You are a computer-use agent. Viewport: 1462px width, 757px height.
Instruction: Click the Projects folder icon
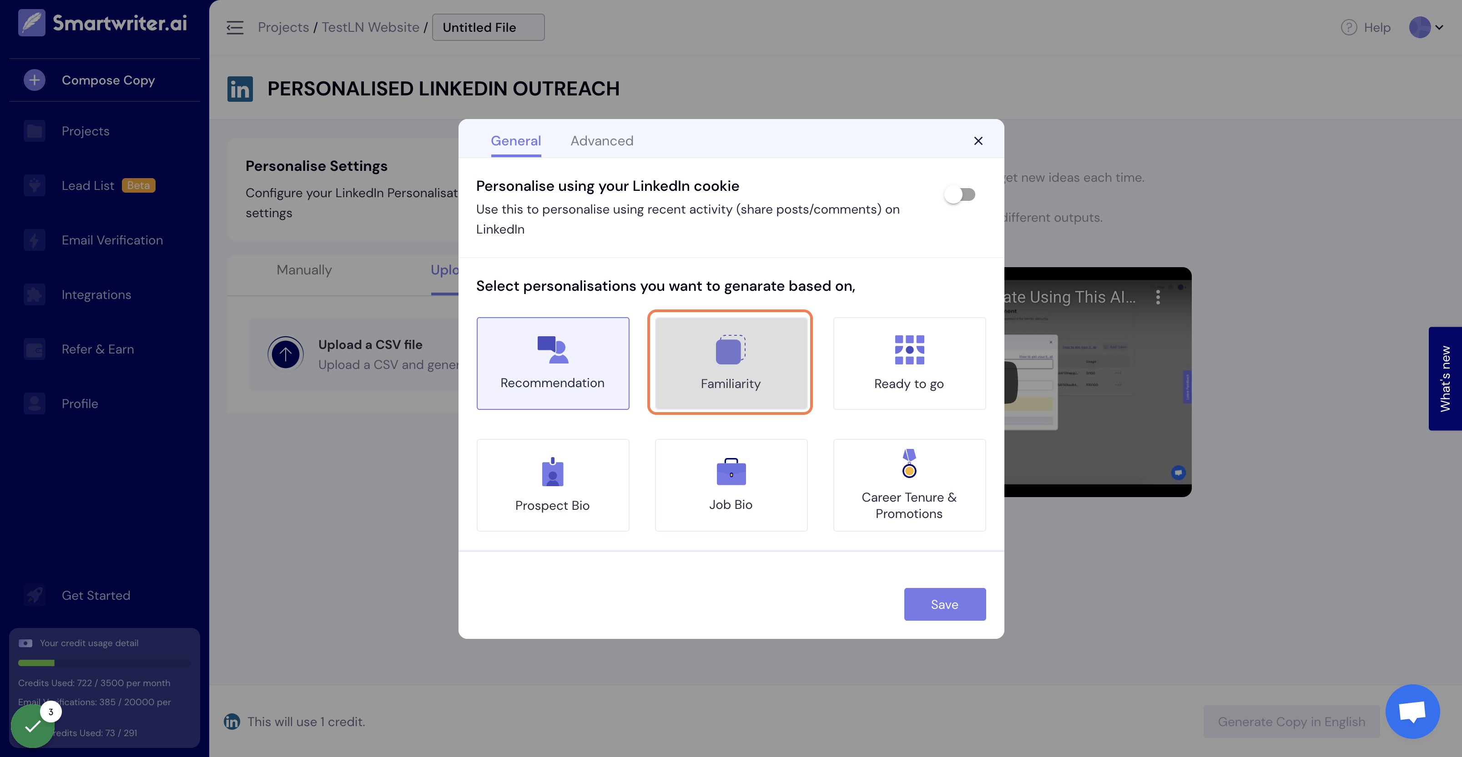35,131
